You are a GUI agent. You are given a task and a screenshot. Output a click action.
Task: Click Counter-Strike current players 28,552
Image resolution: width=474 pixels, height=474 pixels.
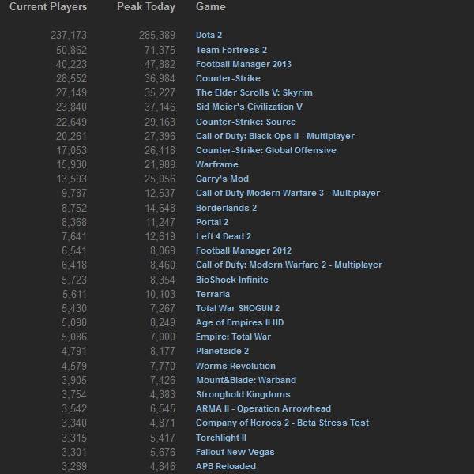pos(71,78)
